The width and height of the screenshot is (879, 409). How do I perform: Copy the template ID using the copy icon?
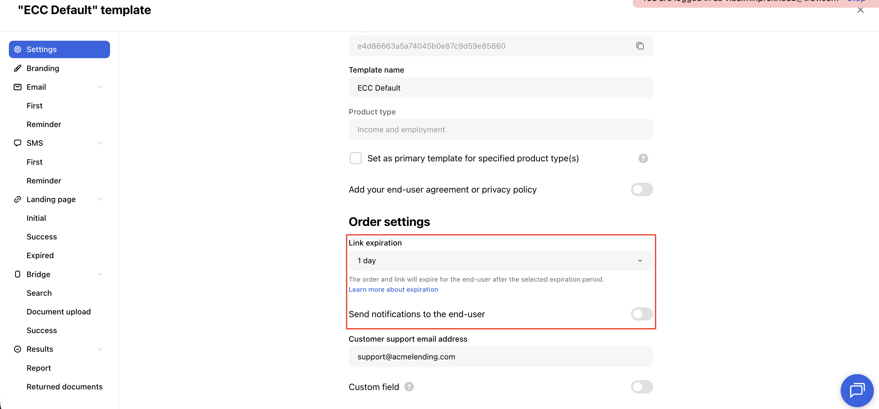tap(640, 46)
